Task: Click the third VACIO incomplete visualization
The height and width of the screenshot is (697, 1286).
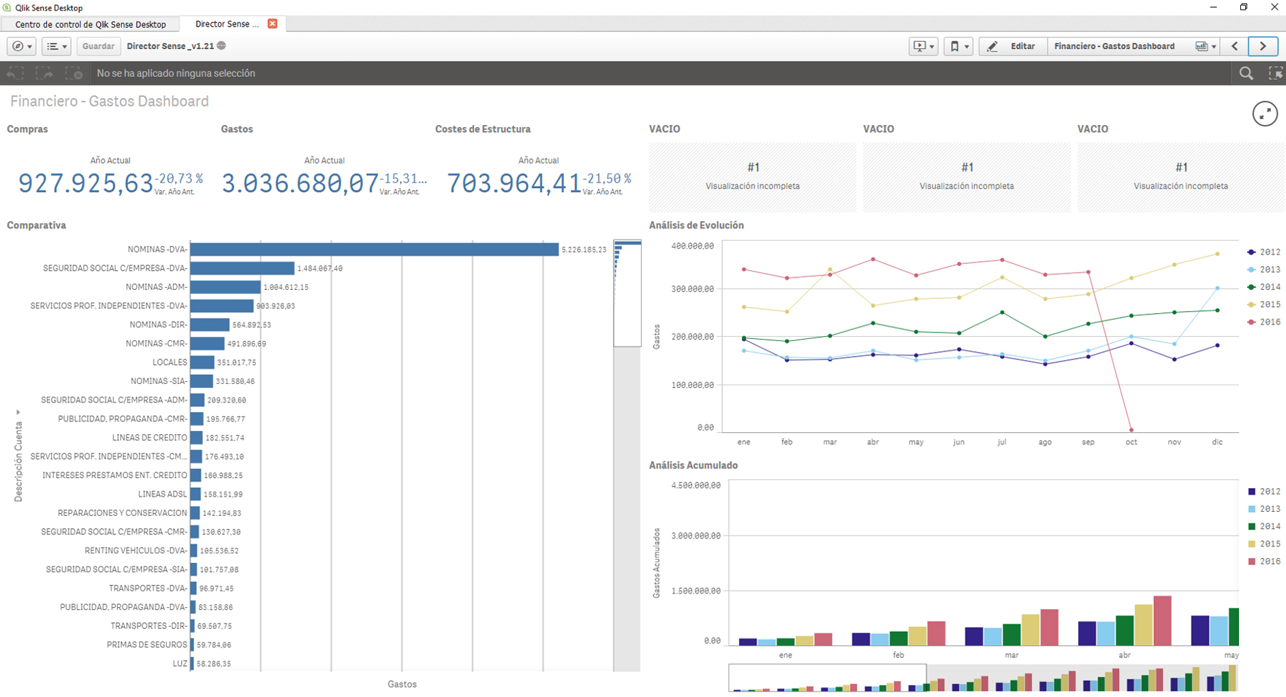Action: point(1181,177)
